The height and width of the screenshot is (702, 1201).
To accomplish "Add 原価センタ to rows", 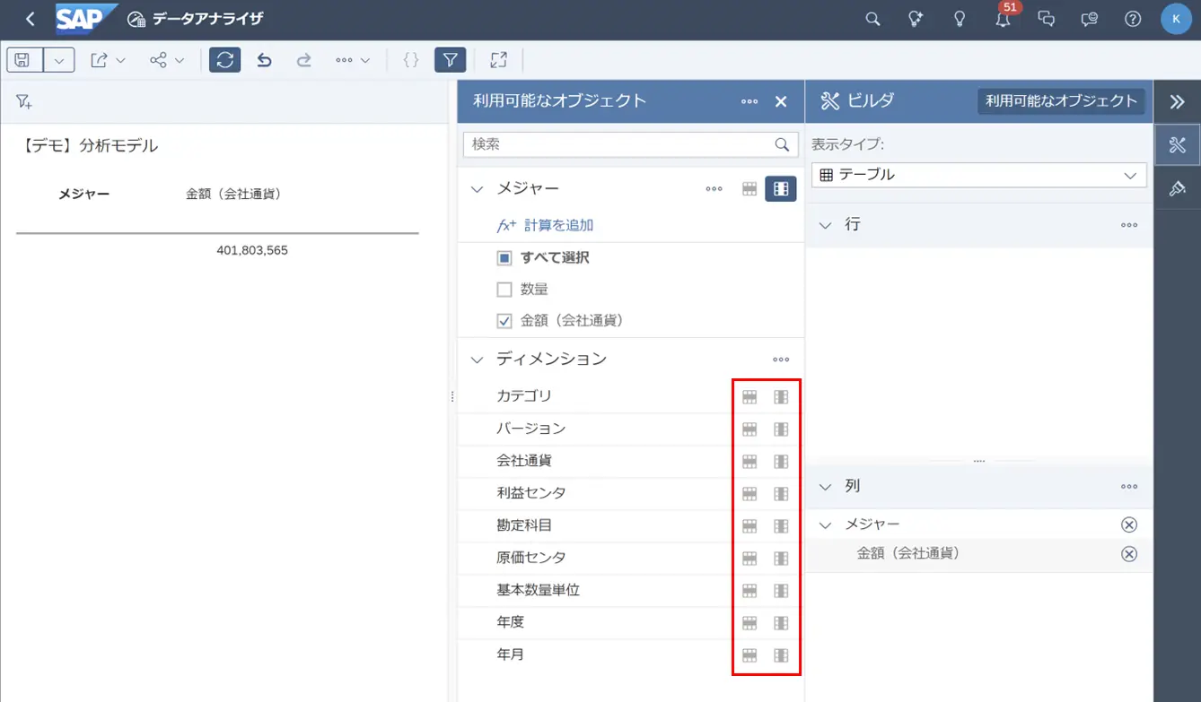I will click(750, 558).
